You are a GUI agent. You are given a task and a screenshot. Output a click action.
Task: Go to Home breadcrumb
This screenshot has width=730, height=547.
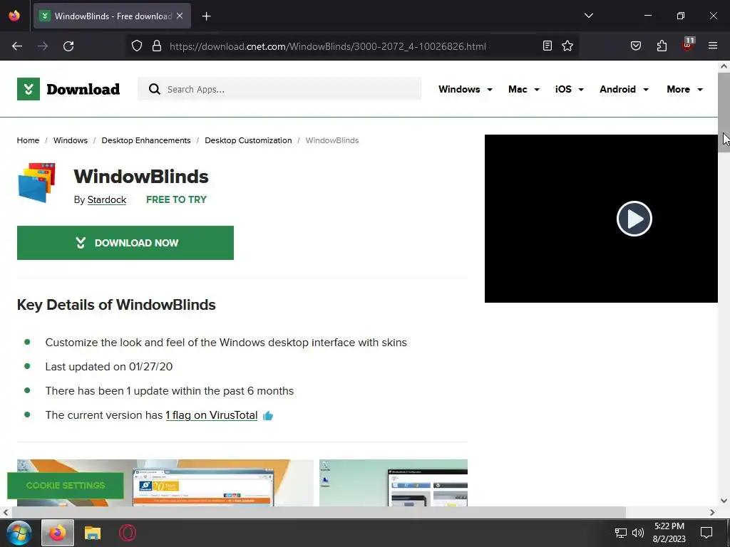pyautogui.click(x=28, y=140)
